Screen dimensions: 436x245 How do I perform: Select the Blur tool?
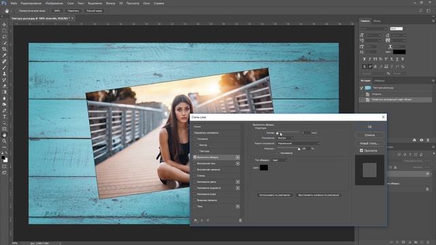click(x=4, y=98)
